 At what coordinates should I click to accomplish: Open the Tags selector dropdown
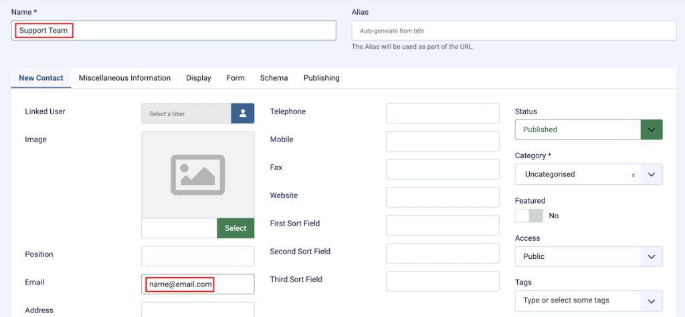coord(589,301)
